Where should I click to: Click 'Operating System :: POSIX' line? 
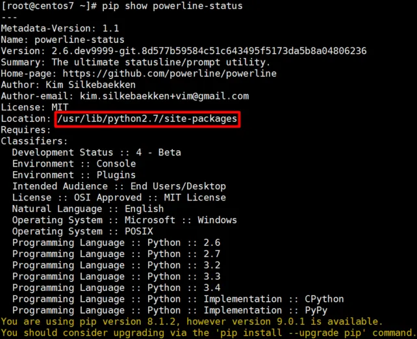82,232
